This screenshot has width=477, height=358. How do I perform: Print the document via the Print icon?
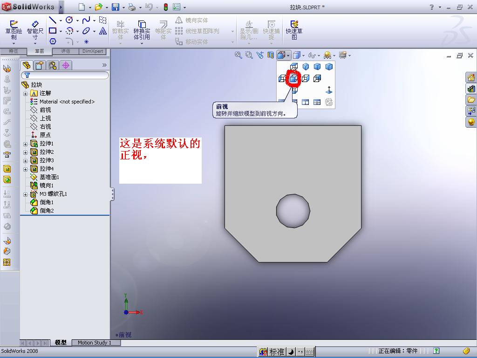132,7
